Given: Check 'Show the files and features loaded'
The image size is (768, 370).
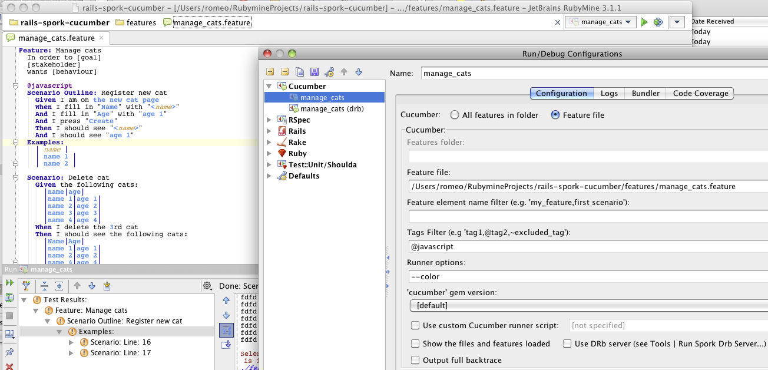Looking at the screenshot, I should coord(416,343).
